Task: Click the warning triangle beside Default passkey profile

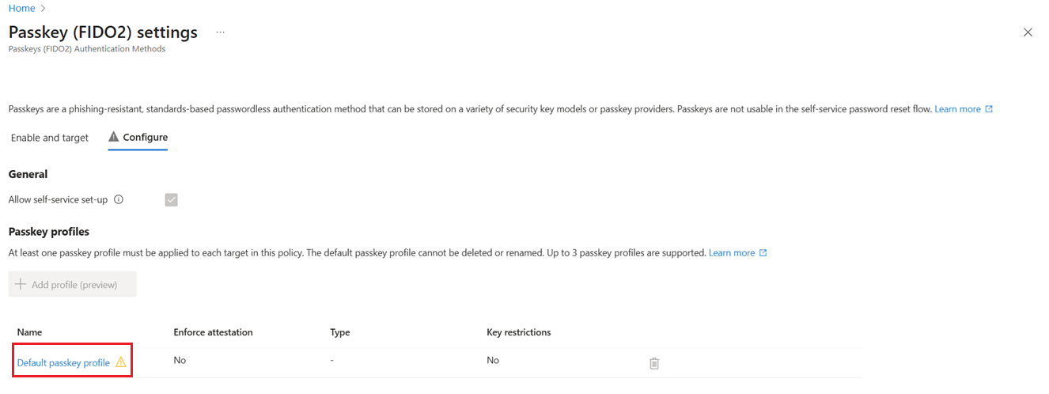Action: (x=121, y=362)
